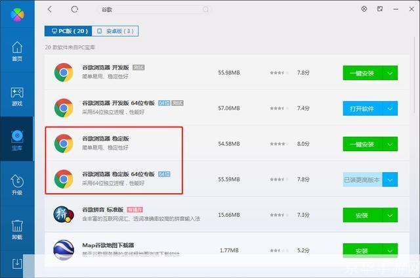Click the '20 款软件来自PC宝库' result count text
420x278 pixels.
coord(70,47)
